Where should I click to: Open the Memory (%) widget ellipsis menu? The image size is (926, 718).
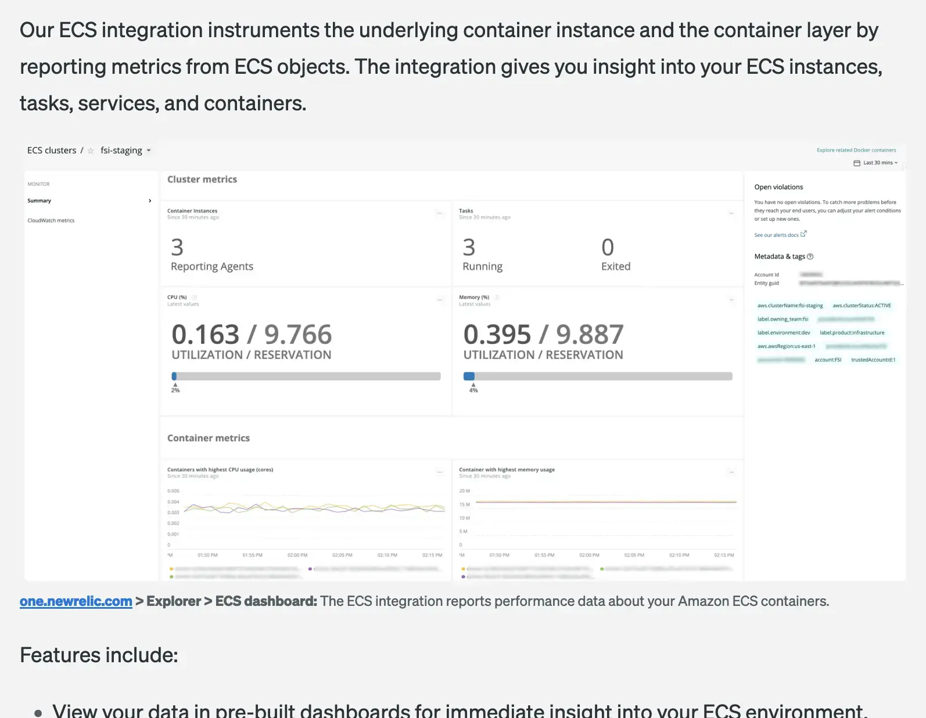(x=731, y=300)
